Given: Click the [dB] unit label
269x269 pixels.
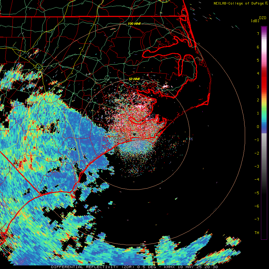Looking at the screenshot, I should coord(255,21).
